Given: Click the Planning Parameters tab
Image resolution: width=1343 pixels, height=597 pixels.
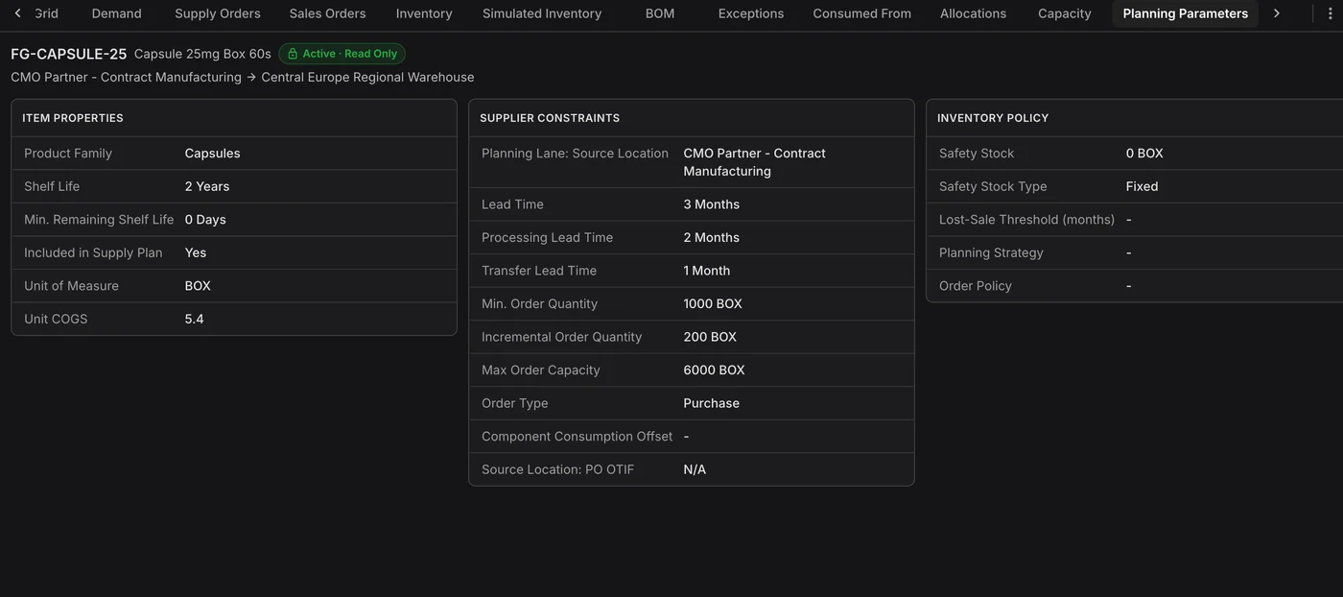Looking at the screenshot, I should pyautogui.click(x=1186, y=13).
